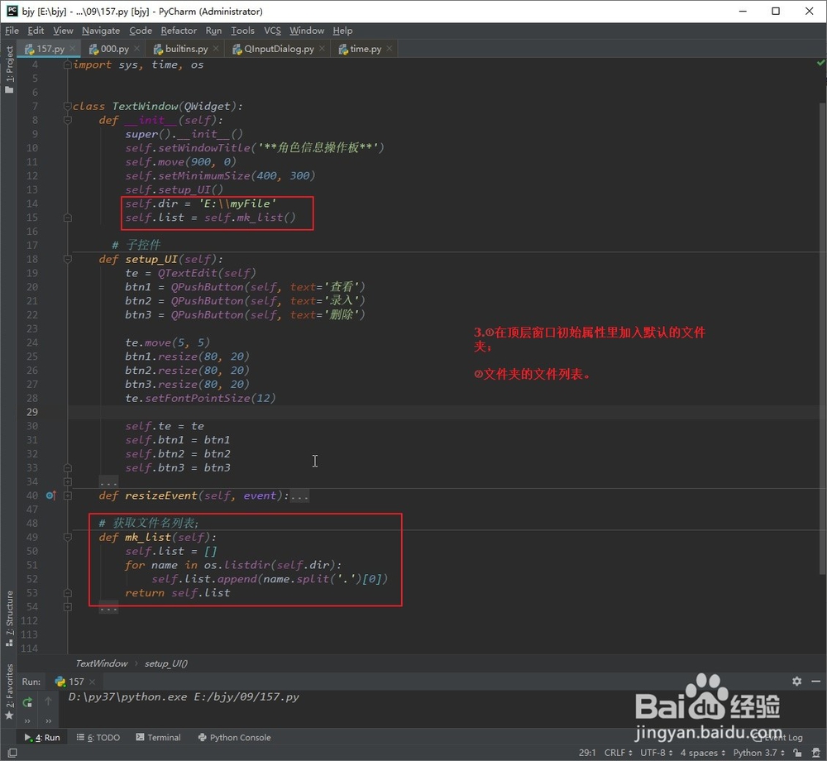Open the Refactor menu
The image size is (827, 761).
(x=179, y=31)
